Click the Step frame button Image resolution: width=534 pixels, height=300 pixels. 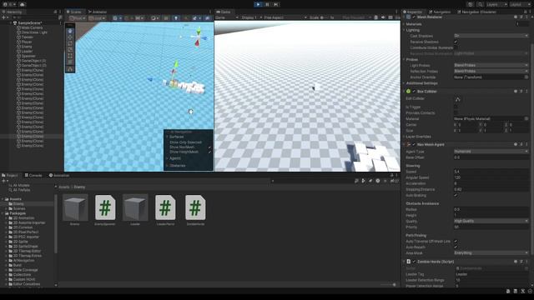click(x=276, y=4)
